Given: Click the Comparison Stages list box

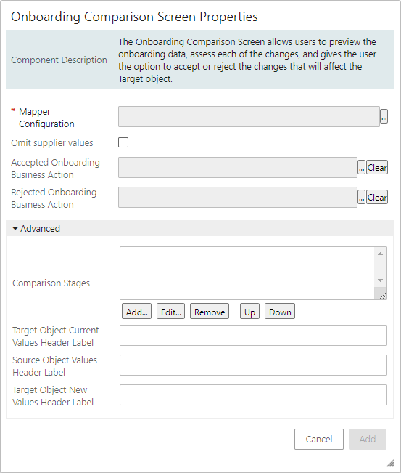Looking at the screenshot, I should point(247,273).
